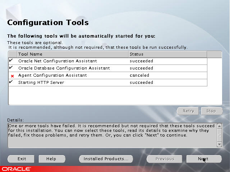Open Installed Products dialog
This screenshot has height=172, width=230.
(x=106, y=159)
